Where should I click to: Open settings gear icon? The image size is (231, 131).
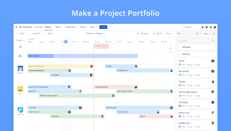(211, 27)
